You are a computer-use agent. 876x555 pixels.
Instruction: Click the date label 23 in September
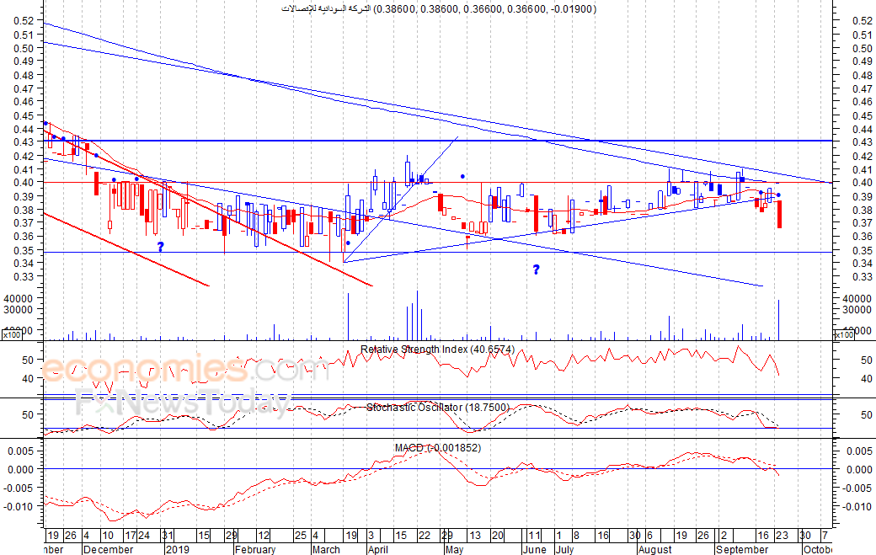click(x=782, y=536)
